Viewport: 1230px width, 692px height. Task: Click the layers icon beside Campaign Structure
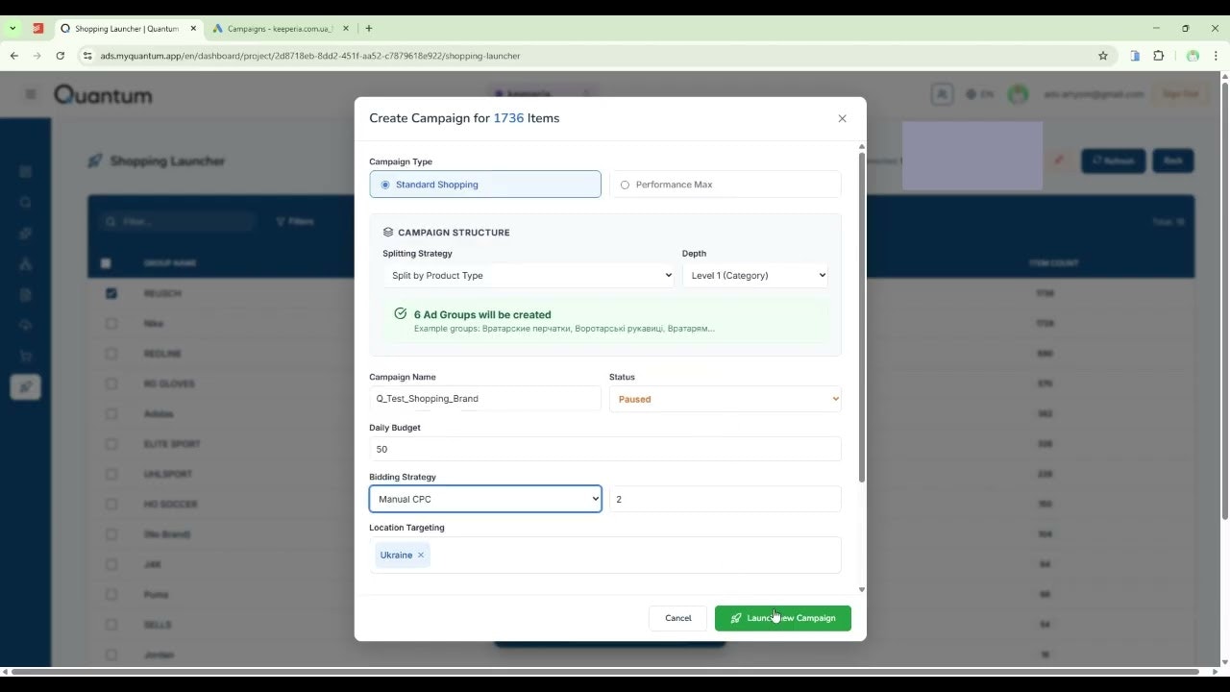tap(388, 233)
